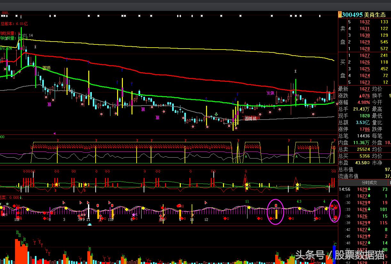
Task: Click the 涨停 price 1706
Action: pos(364,129)
